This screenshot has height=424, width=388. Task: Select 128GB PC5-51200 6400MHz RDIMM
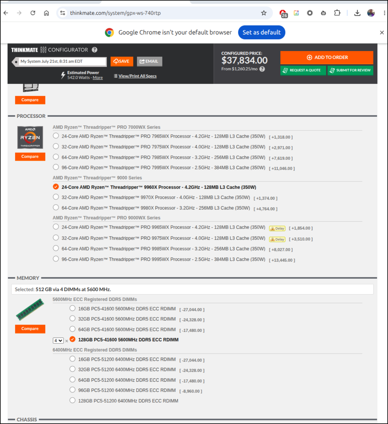tap(72, 400)
